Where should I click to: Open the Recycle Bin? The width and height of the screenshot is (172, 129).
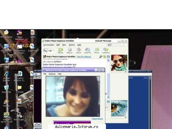click(6, 89)
